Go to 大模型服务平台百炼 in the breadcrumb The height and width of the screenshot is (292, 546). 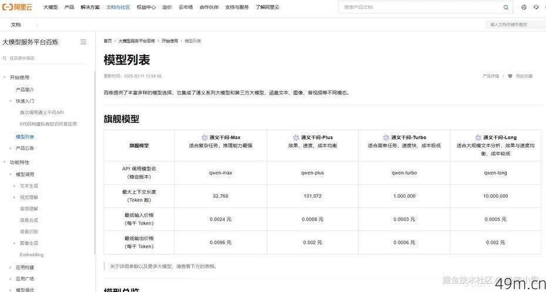pos(136,41)
